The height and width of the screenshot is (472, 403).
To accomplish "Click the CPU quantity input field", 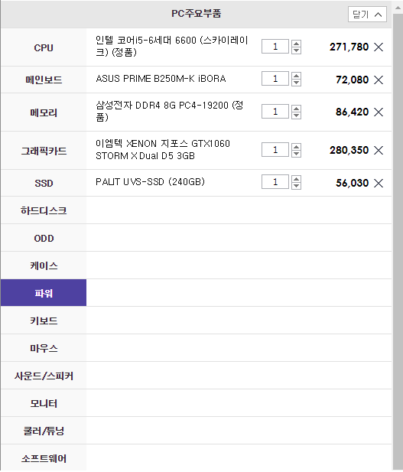I will tap(275, 47).
